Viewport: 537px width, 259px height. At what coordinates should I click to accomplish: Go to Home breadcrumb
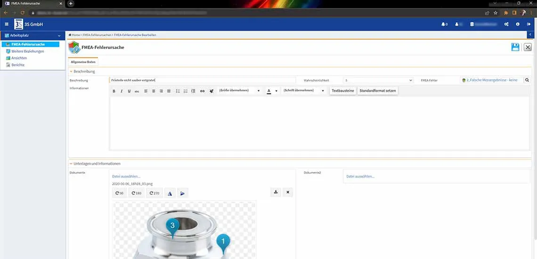(74, 35)
